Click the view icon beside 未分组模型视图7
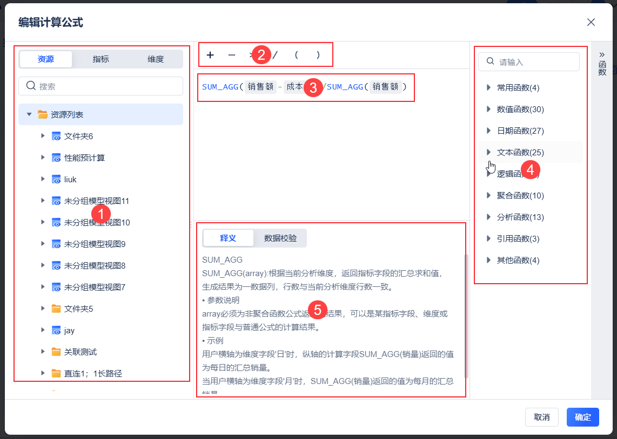The height and width of the screenshot is (439, 617). (56, 287)
